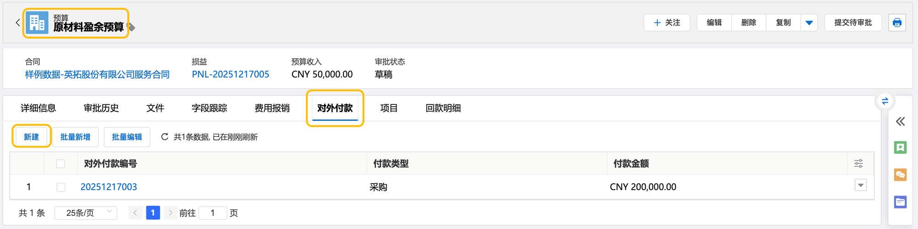
Task: Click the purple window sidebar icon
Action: pyautogui.click(x=900, y=202)
